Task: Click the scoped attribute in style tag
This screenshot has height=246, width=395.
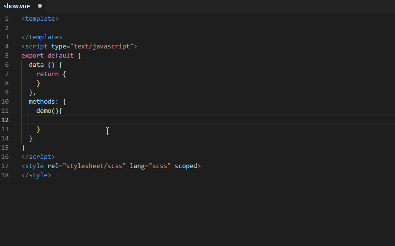Action: (186, 166)
